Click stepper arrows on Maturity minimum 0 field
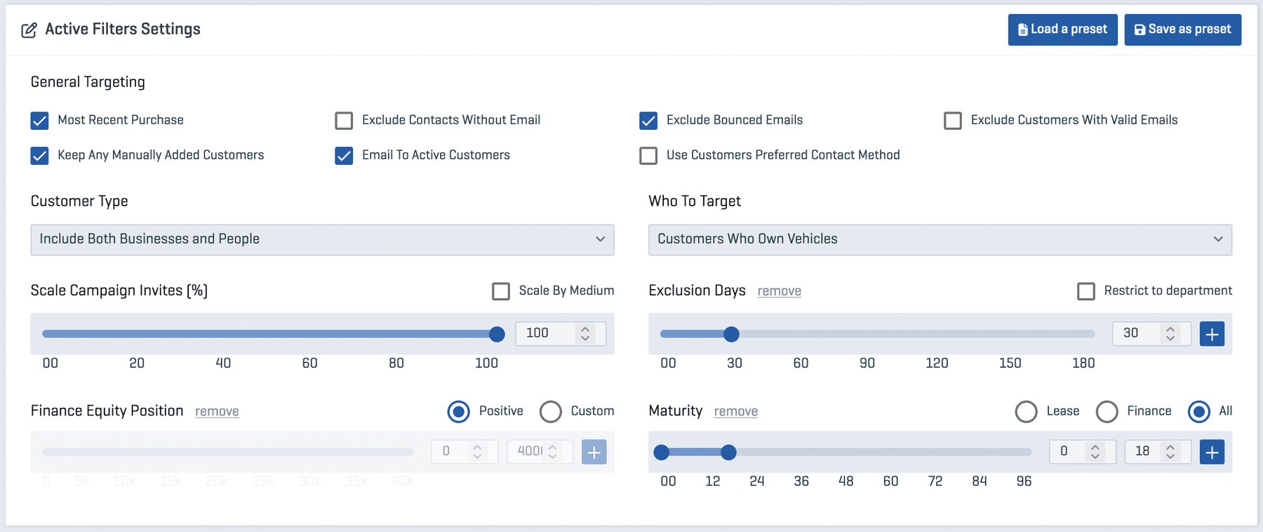 [x=1095, y=451]
